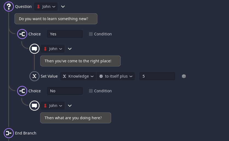Expand chevron beside John in Yes branch
The width and height of the screenshot is (229, 141).
click(70, 49)
